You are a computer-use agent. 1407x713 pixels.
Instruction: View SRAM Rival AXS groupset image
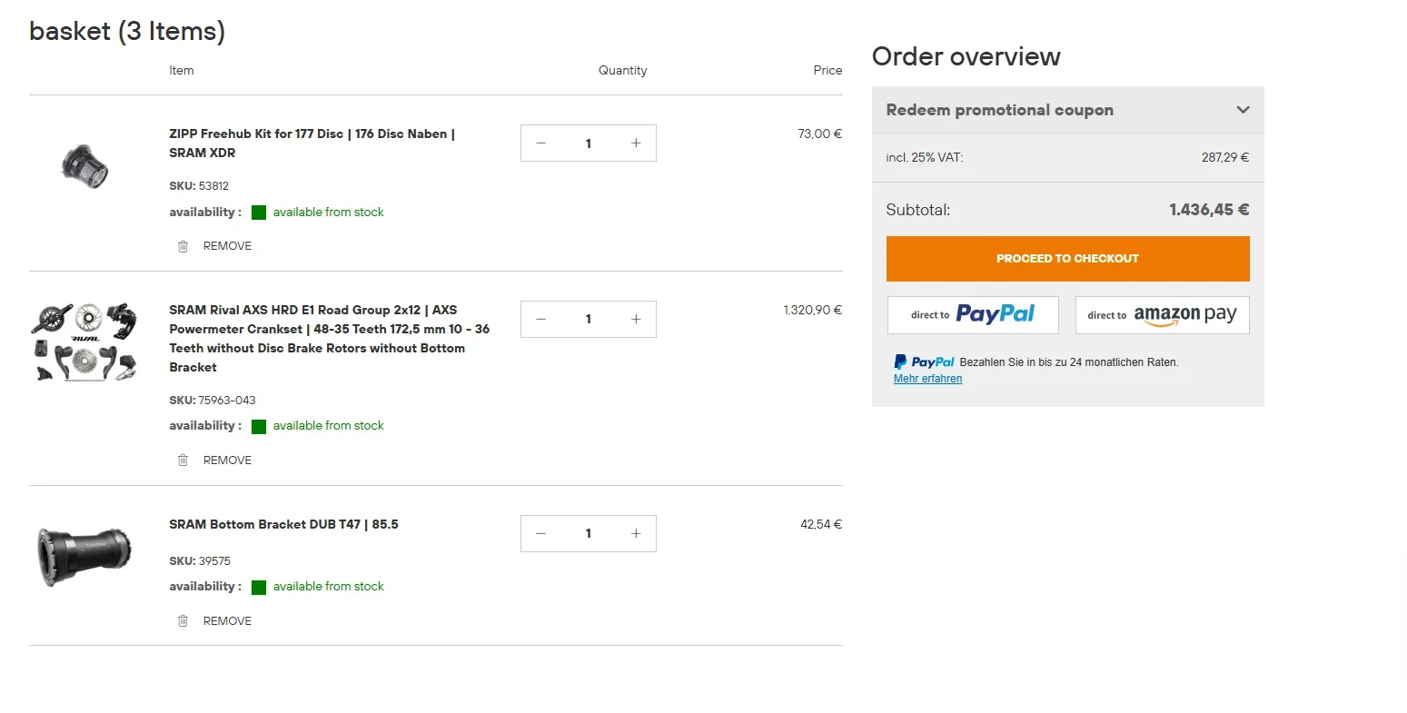click(x=85, y=342)
